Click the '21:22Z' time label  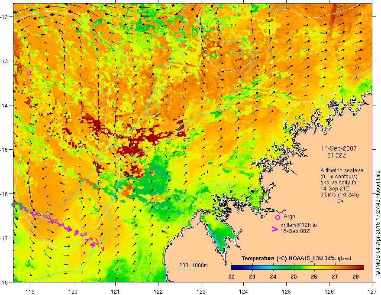336,155
